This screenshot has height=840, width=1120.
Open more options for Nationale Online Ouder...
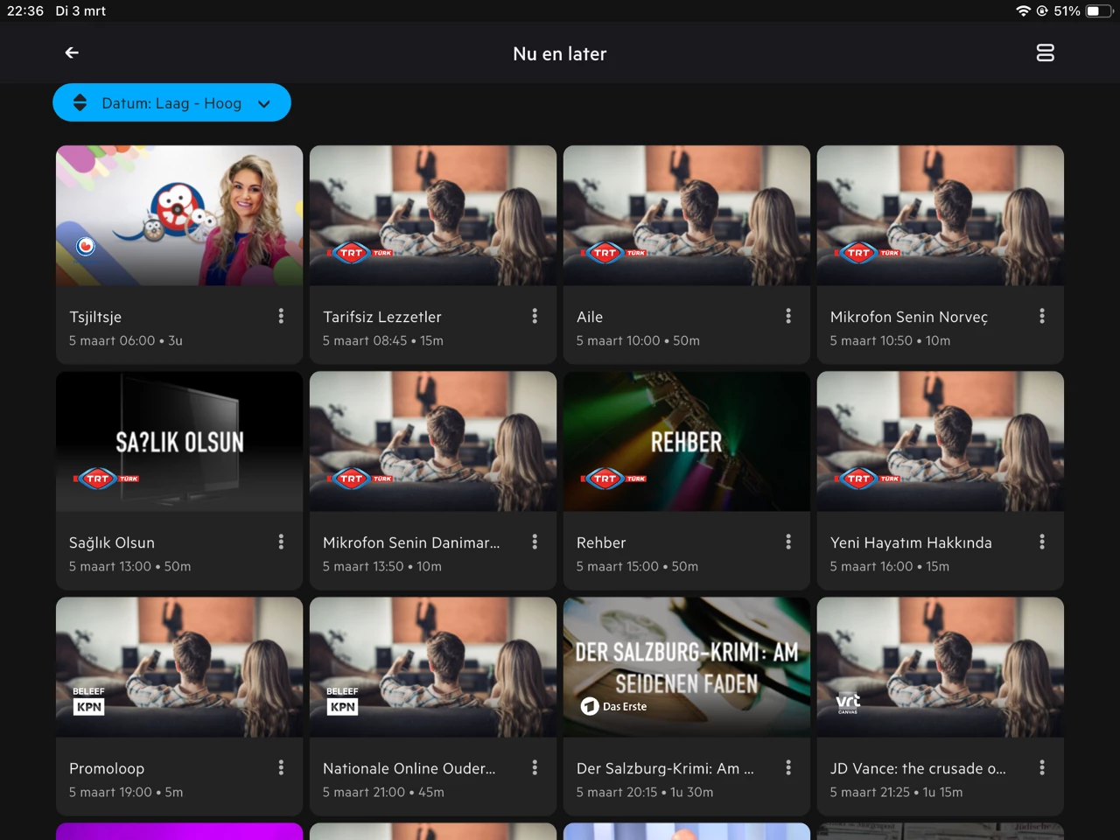coord(535,767)
